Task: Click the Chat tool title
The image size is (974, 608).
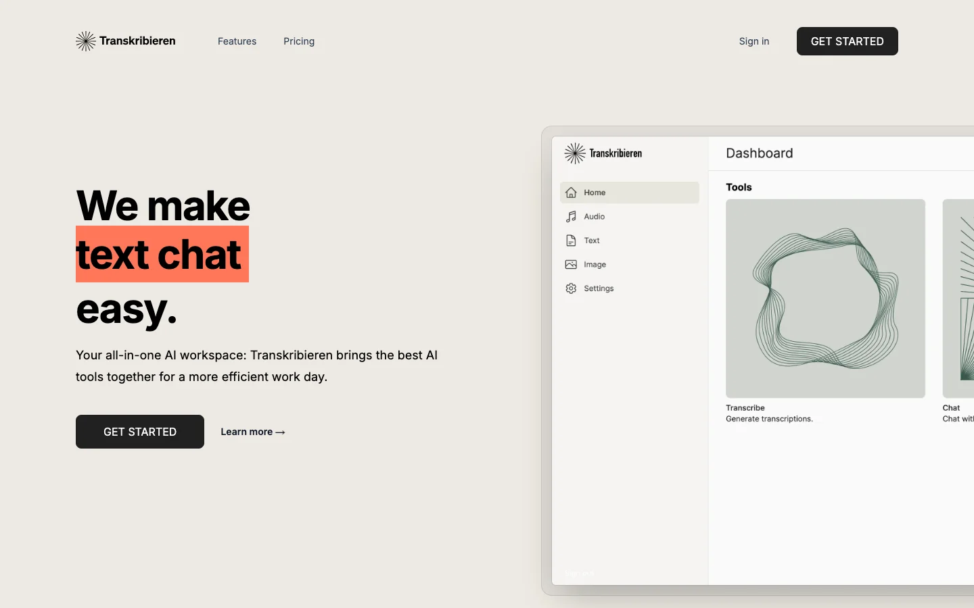Action: pyautogui.click(x=951, y=408)
